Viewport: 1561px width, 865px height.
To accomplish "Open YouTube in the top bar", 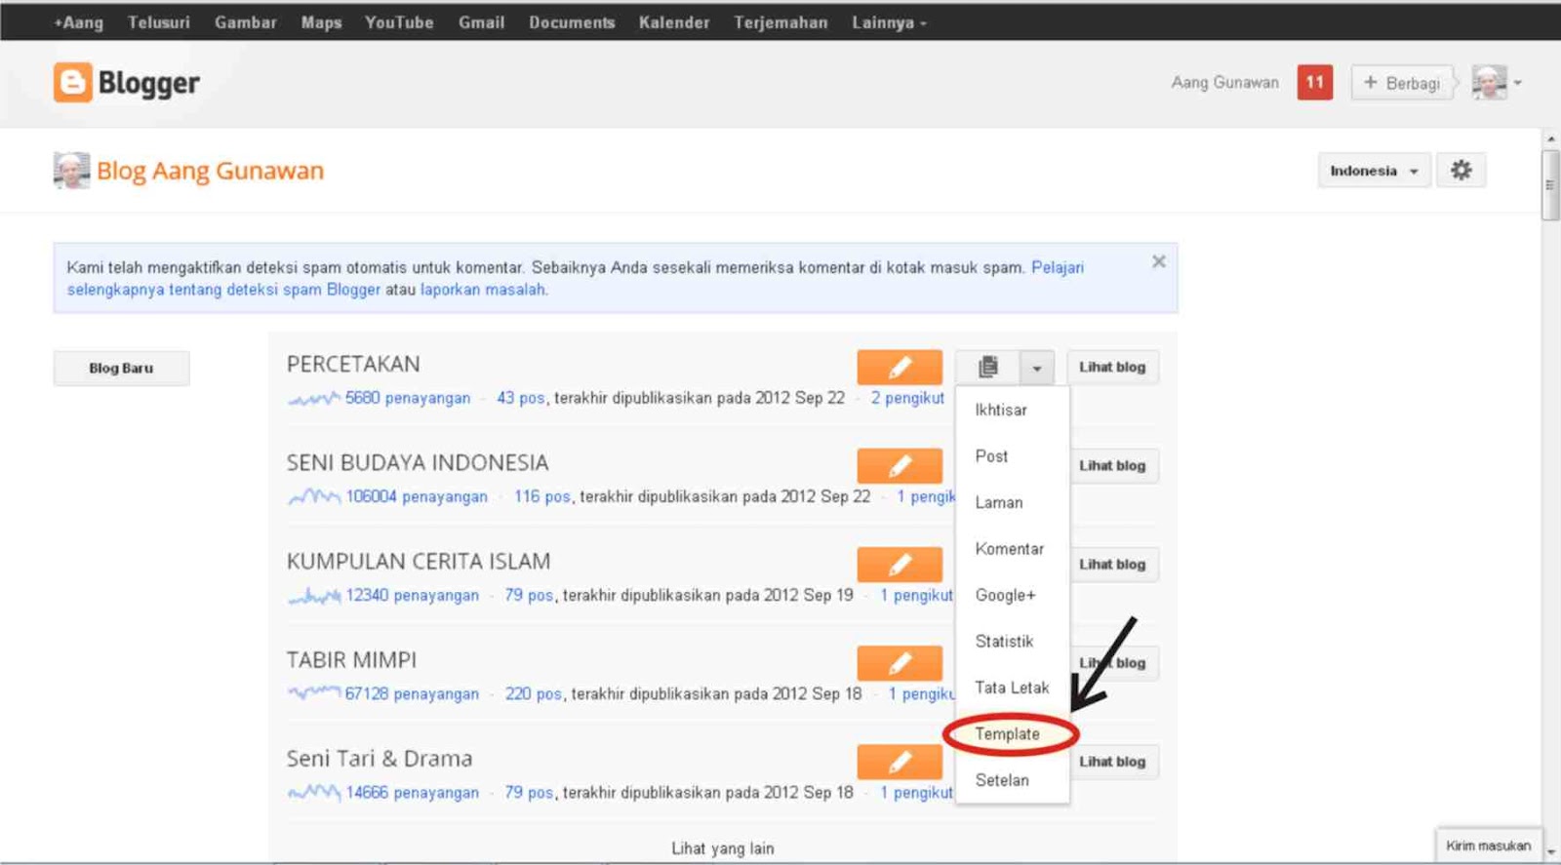I will 399,22.
